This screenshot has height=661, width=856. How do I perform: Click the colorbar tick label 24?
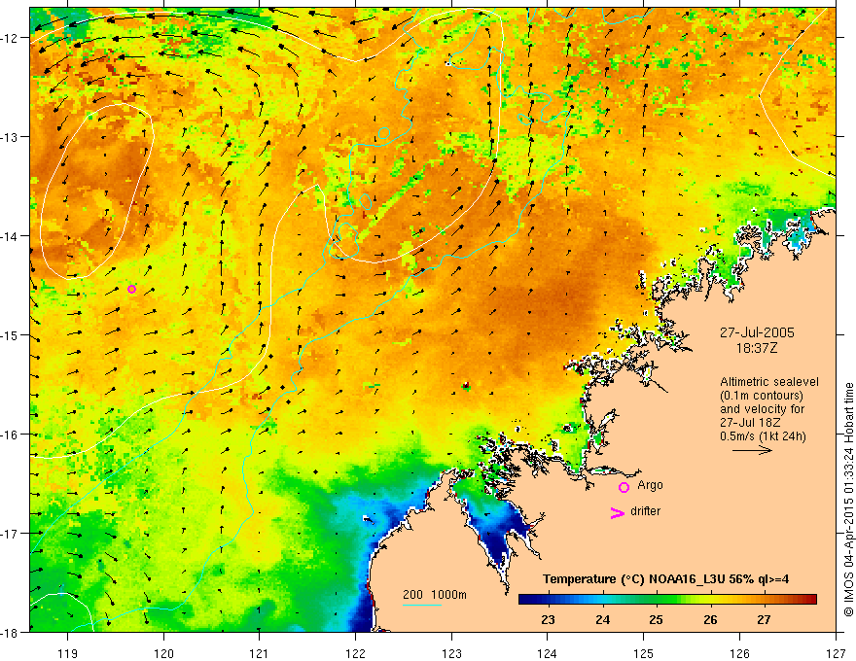pos(603,620)
